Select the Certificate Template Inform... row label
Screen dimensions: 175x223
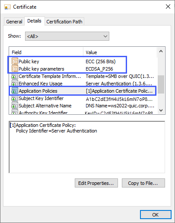click(50, 76)
